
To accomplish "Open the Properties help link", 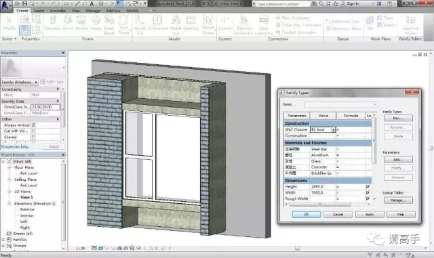I will pyautogui.click(x=15, y=146).
